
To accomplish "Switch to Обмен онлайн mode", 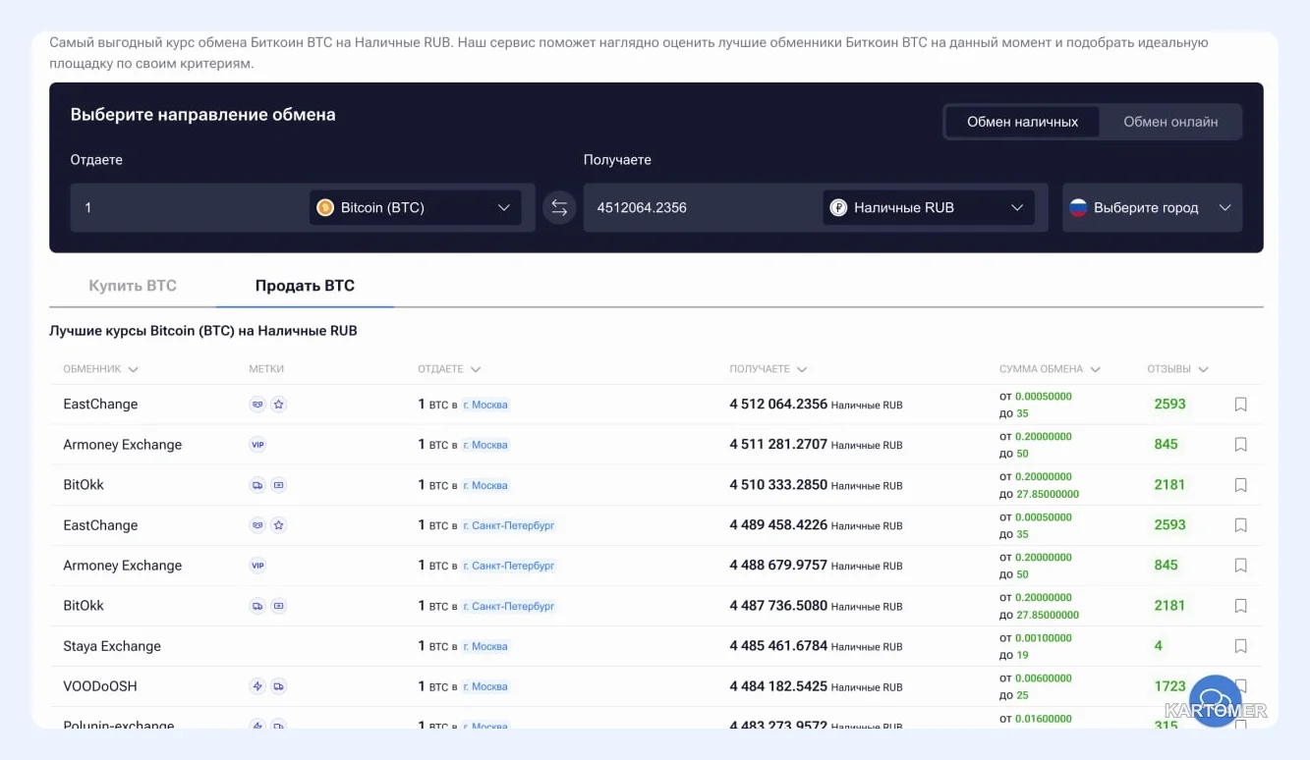I will [x=1170, y=122].
